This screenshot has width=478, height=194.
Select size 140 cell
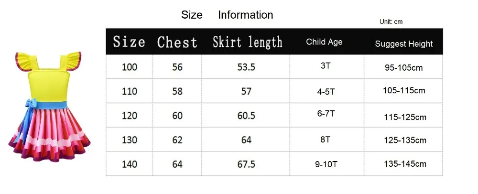[130, 164]
